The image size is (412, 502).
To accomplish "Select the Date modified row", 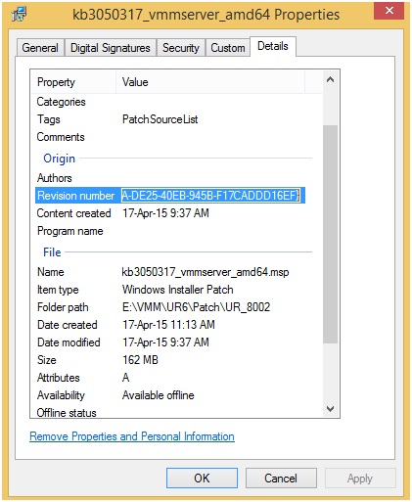I will pos(170,342).
